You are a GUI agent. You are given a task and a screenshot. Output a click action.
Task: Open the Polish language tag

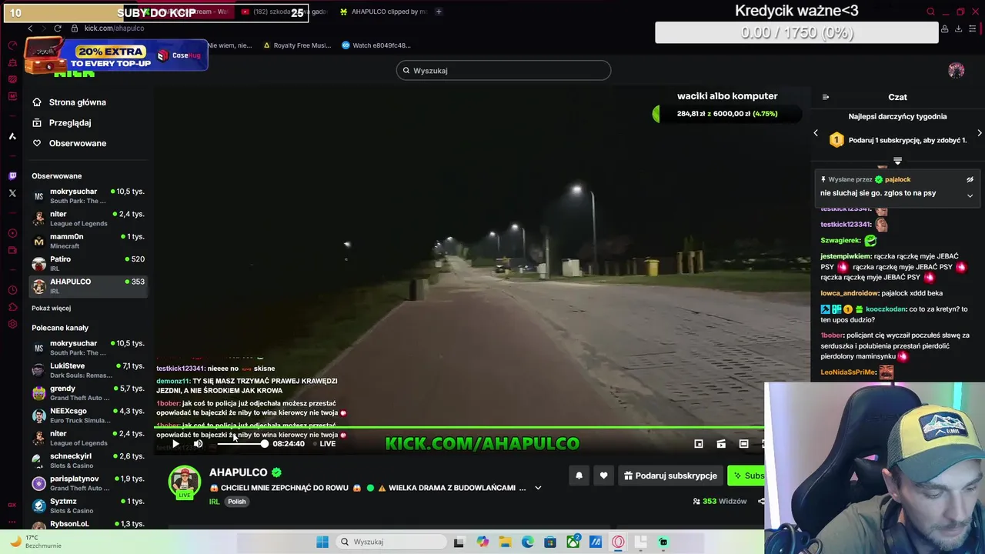237,502
